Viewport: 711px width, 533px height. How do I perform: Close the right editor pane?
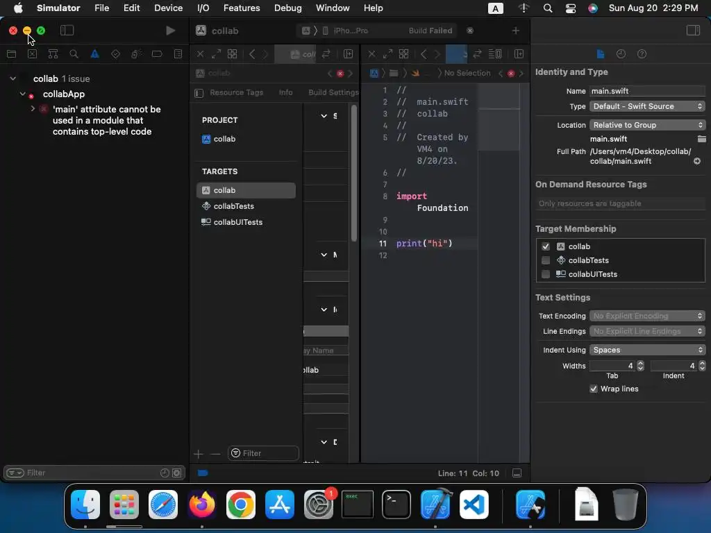tap(372, 54)
